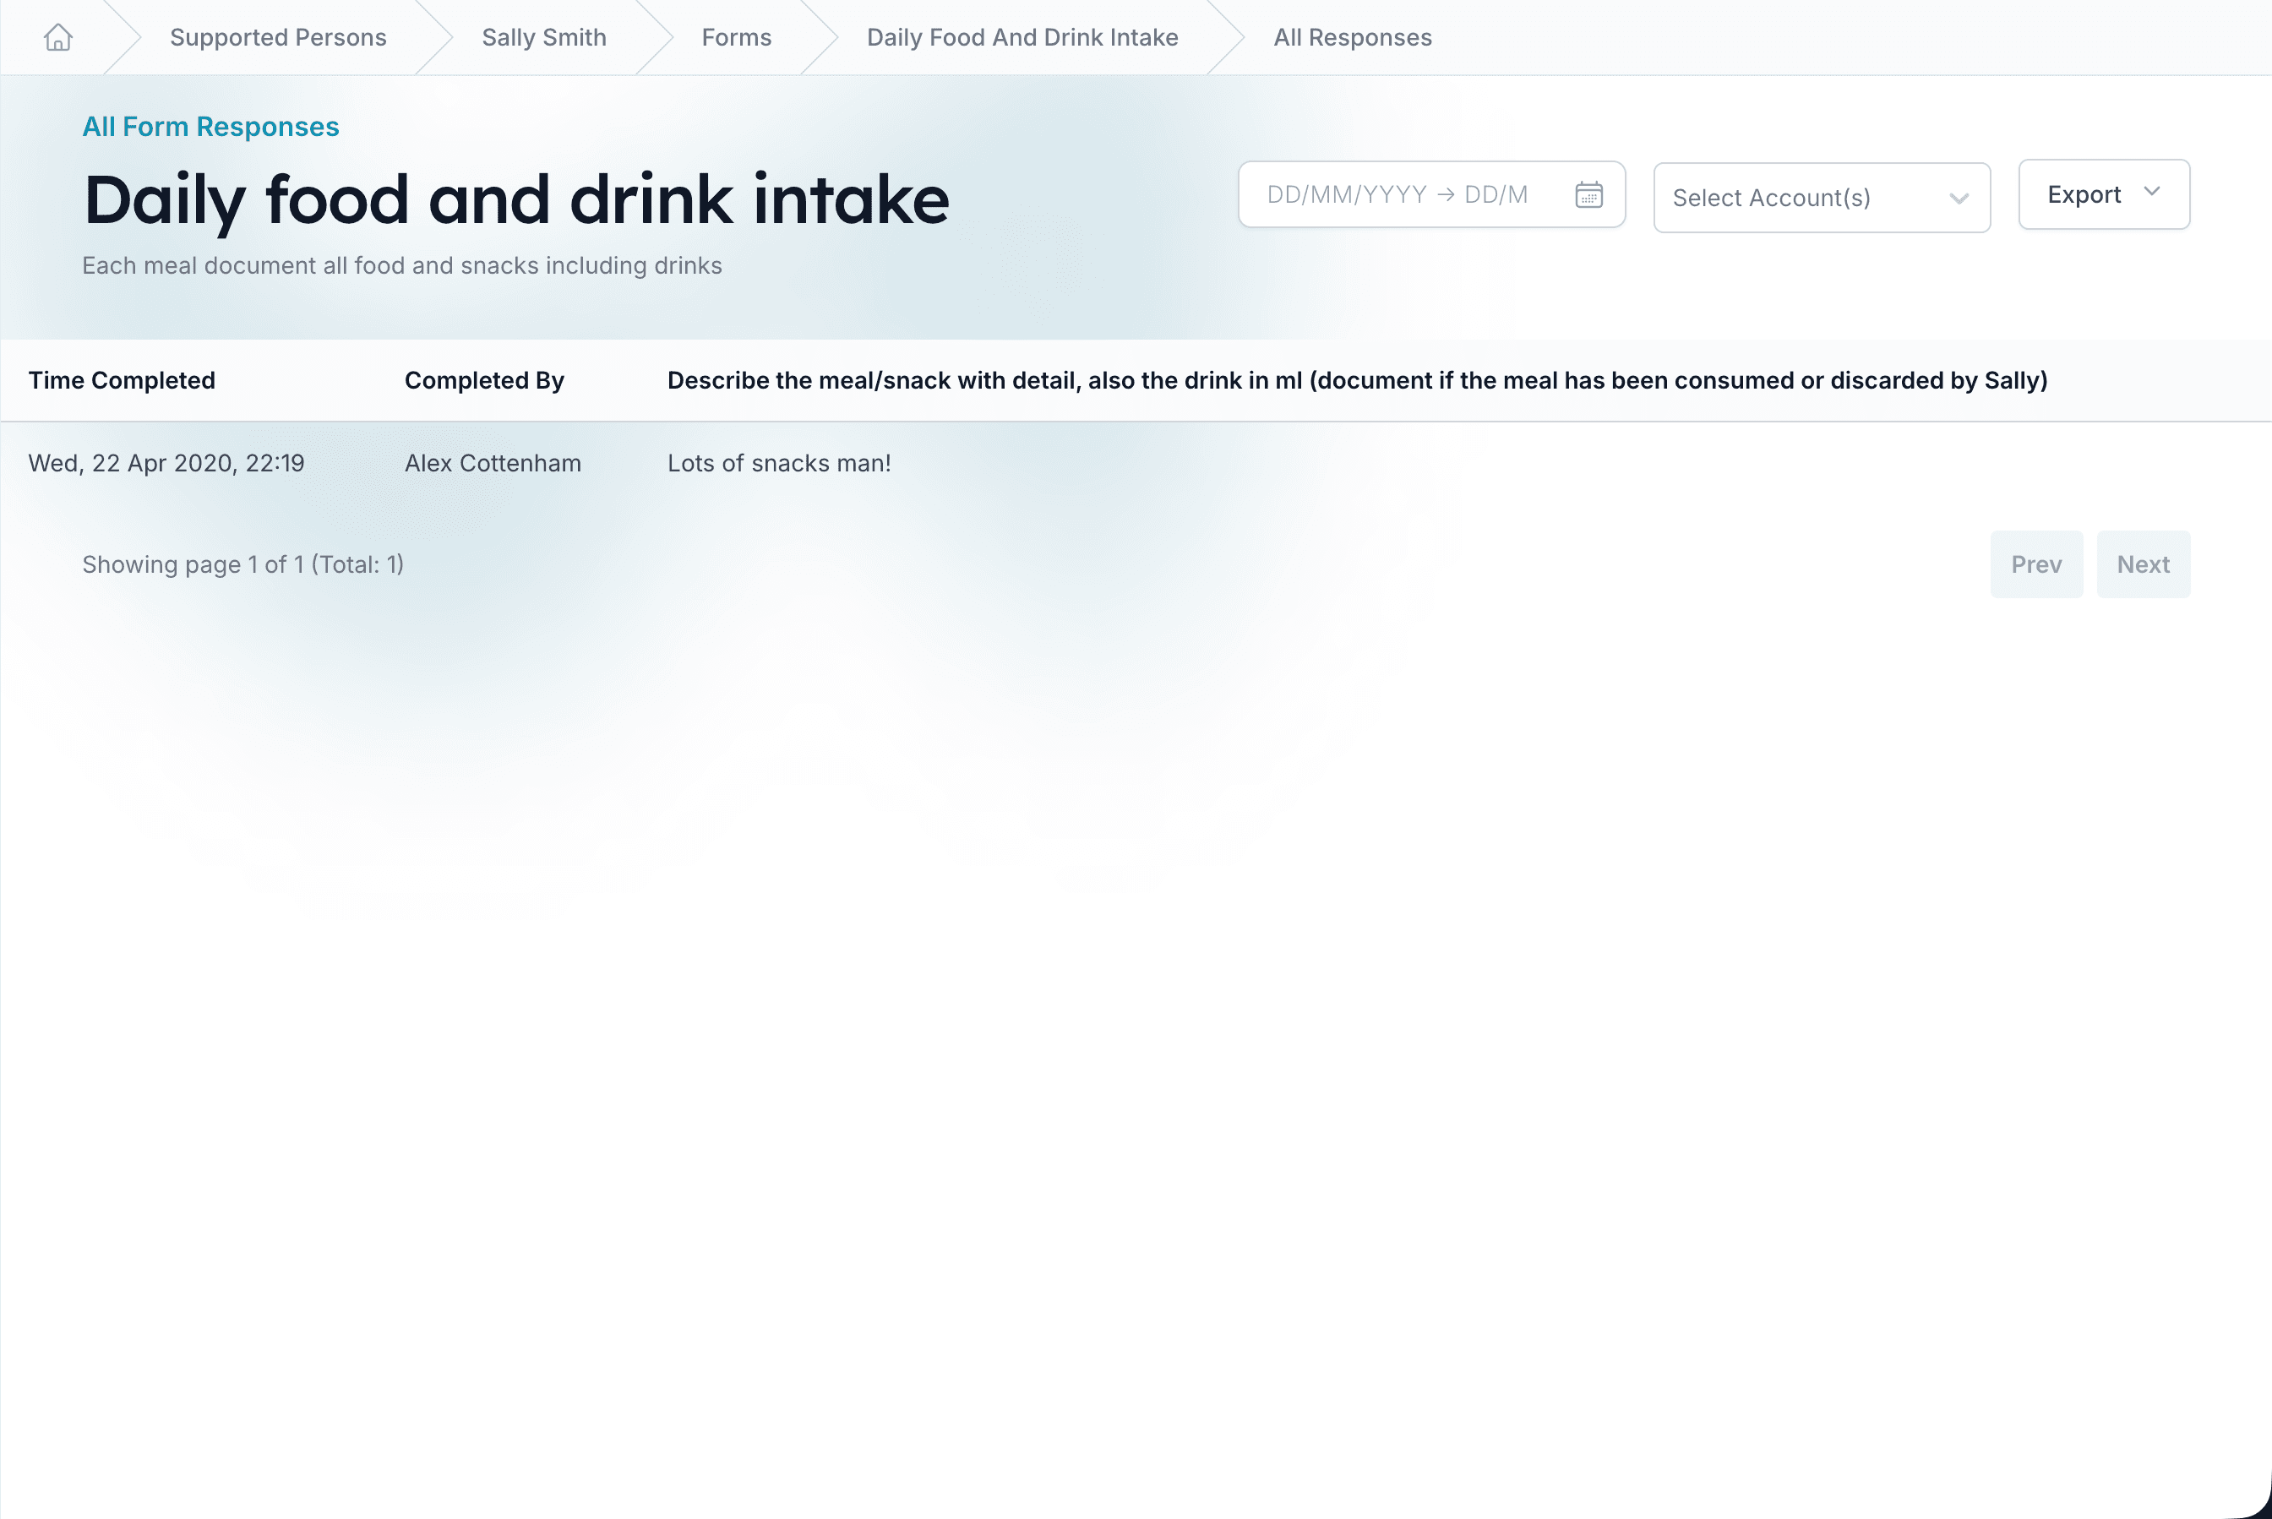Click the 'Daily food and drink intake' title
The width and height of the screenshot is (2272, 1519).
(x=516, y=199)
